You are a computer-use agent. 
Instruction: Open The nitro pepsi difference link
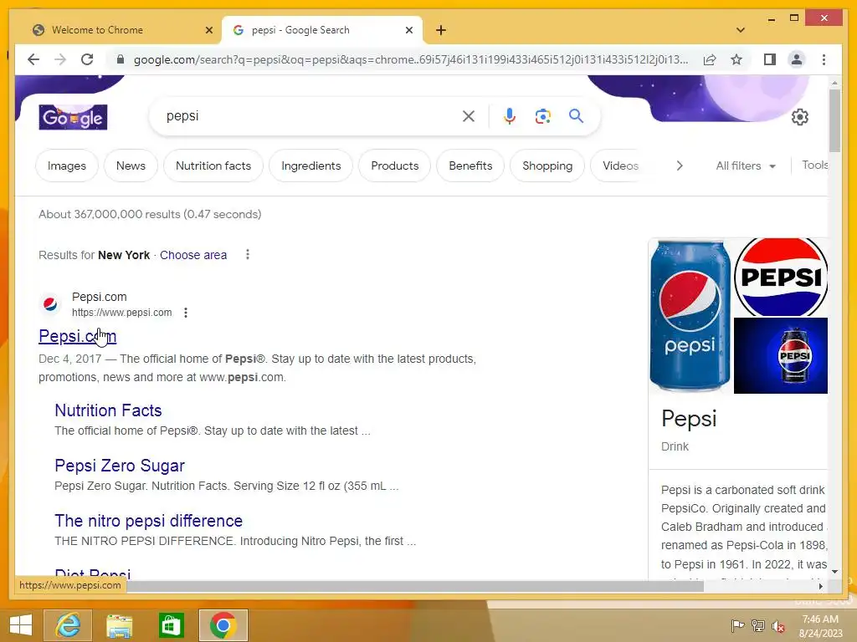(148, 521)
